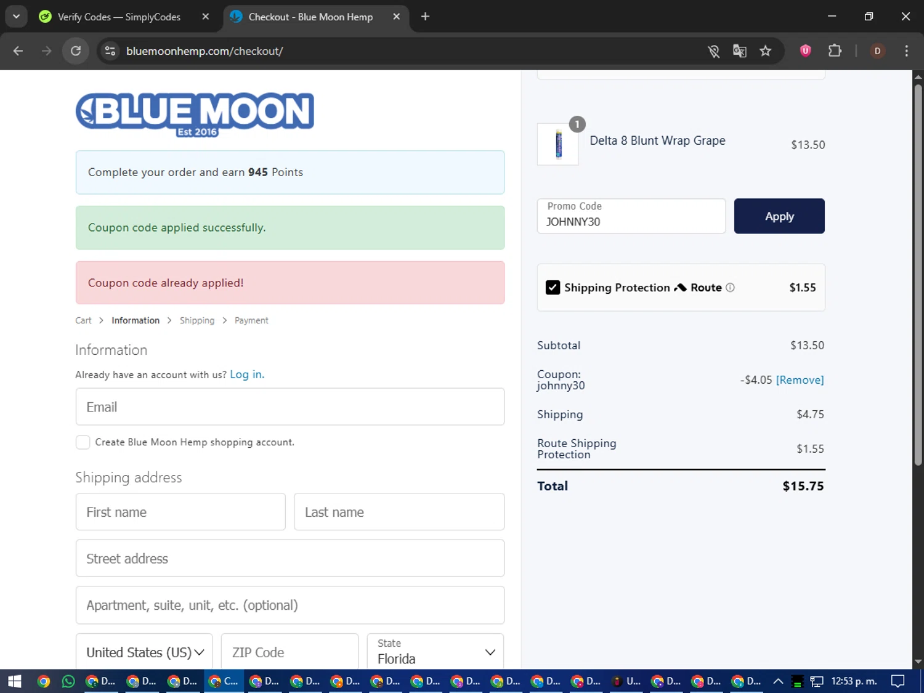Click the Total $15.75 amount
This screenshot has width=924, height=693.
(x=803, y=486)
